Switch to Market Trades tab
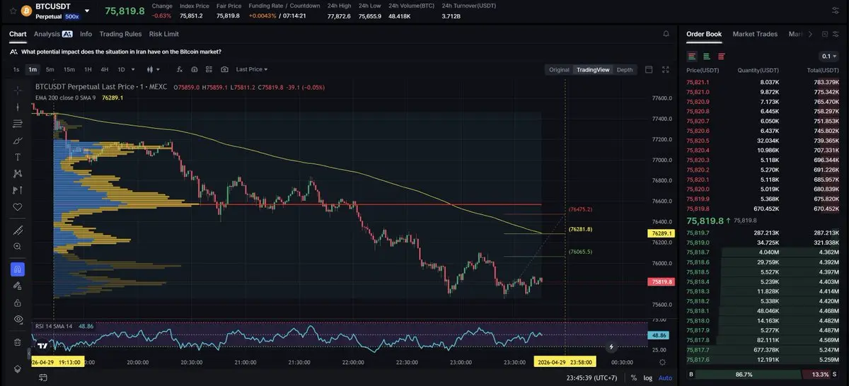This screenshot has height=386, width=849. (x=755, y=34)
